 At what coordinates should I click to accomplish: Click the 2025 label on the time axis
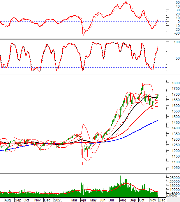coord(58,200)
